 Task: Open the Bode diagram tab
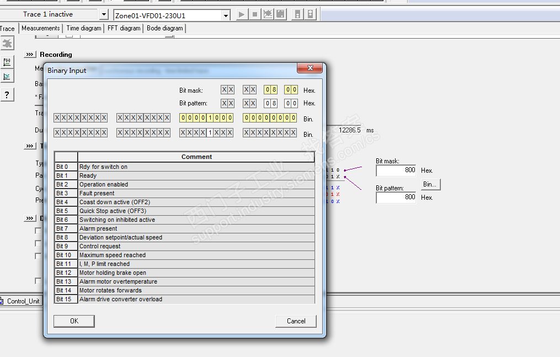click(164, 28)
